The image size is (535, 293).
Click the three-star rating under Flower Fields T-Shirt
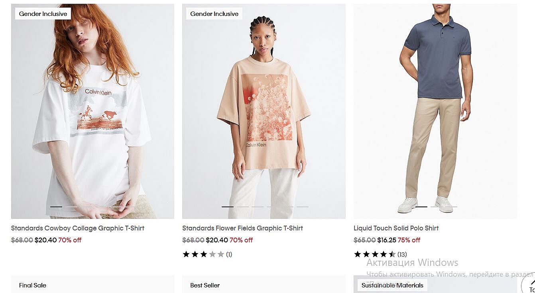point(203,254)
